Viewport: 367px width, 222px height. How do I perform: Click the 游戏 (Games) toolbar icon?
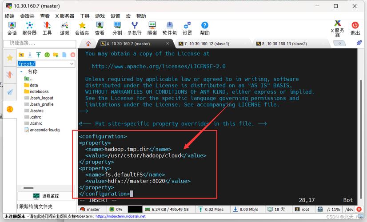click(x=64, y=28)
